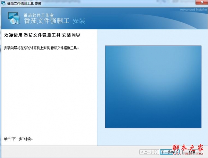Image resolution: width=208 pixels, height=158 pixels.
Task: Click the 欢迎使用 番茄文件强删工具 安装向导 heading
Action: coord(42,35)
